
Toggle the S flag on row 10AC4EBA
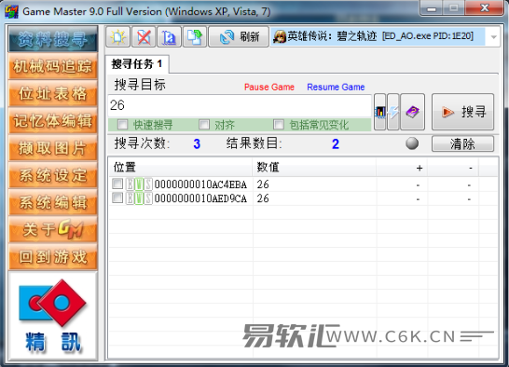pos(148,184)
